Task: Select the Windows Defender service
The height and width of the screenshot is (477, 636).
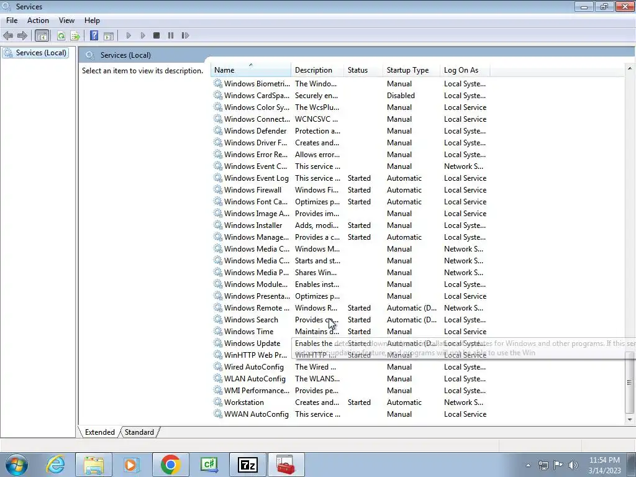Action: pyautogui.click(x=255, y=130)
